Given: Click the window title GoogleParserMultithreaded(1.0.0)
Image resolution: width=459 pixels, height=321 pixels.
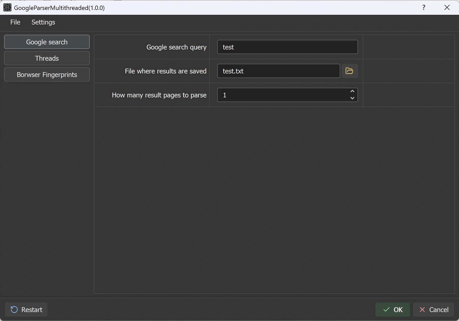Looking at the screenshot, I should pos(59,8).
